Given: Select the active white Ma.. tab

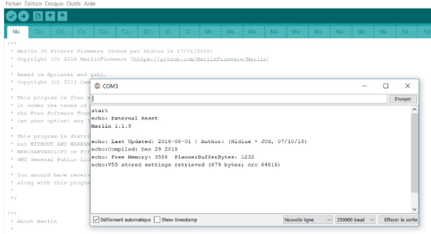Looking at the screenshot, I should click(x=17, y=32).
